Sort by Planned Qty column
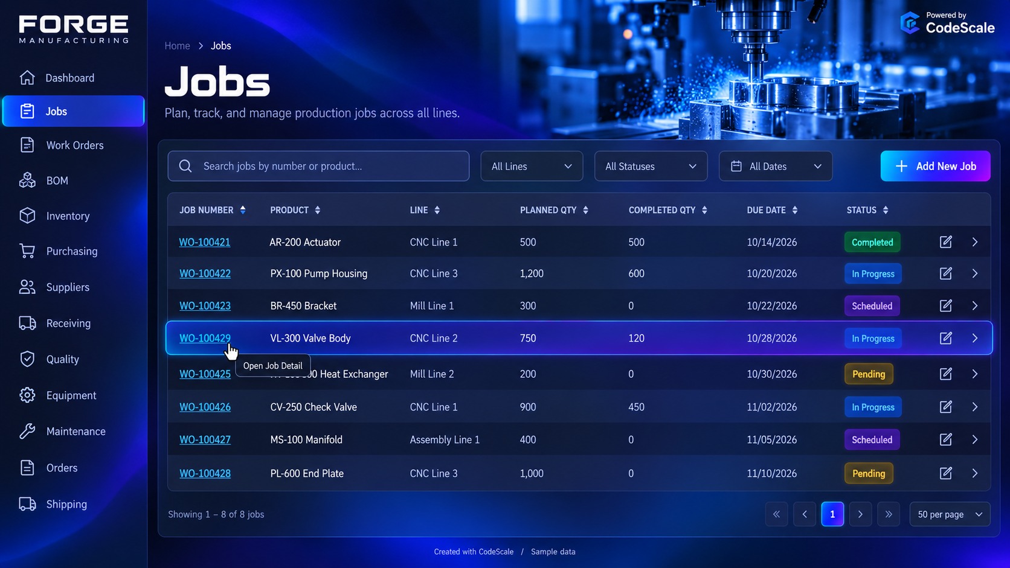Screen dimensions: 1010x568 tap(585, 210)
